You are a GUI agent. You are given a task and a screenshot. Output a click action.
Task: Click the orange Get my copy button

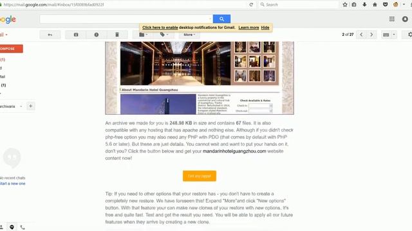200,176
